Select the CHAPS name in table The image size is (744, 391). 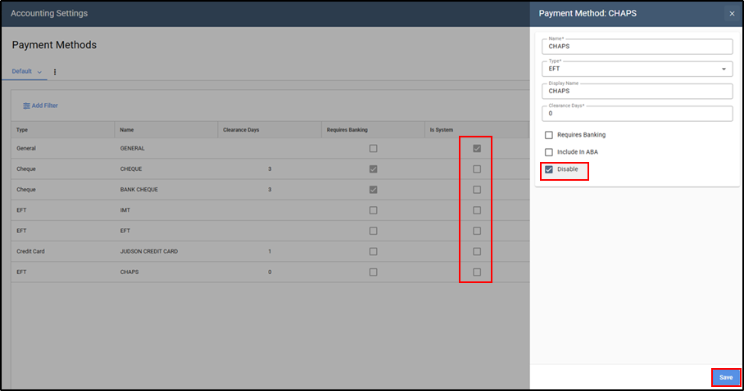[x=129, y=272]
